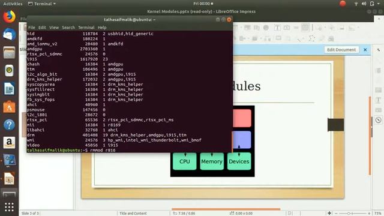The height and width of the screenshot is (216, 384).
Task: Open the network indicator in top bar
Action: click(x=356, y=4)
